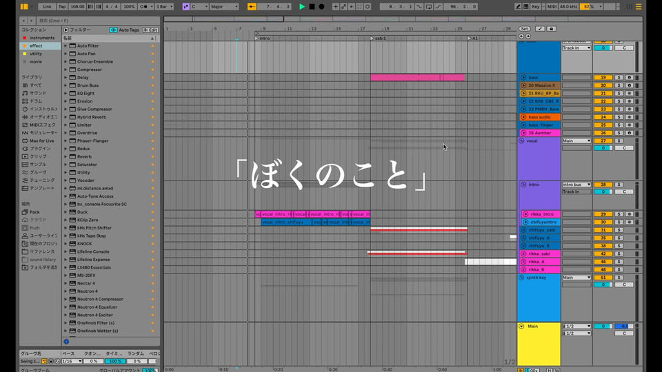Fold the vocal group track
662x372 pixels.
(x=521, y=141)
